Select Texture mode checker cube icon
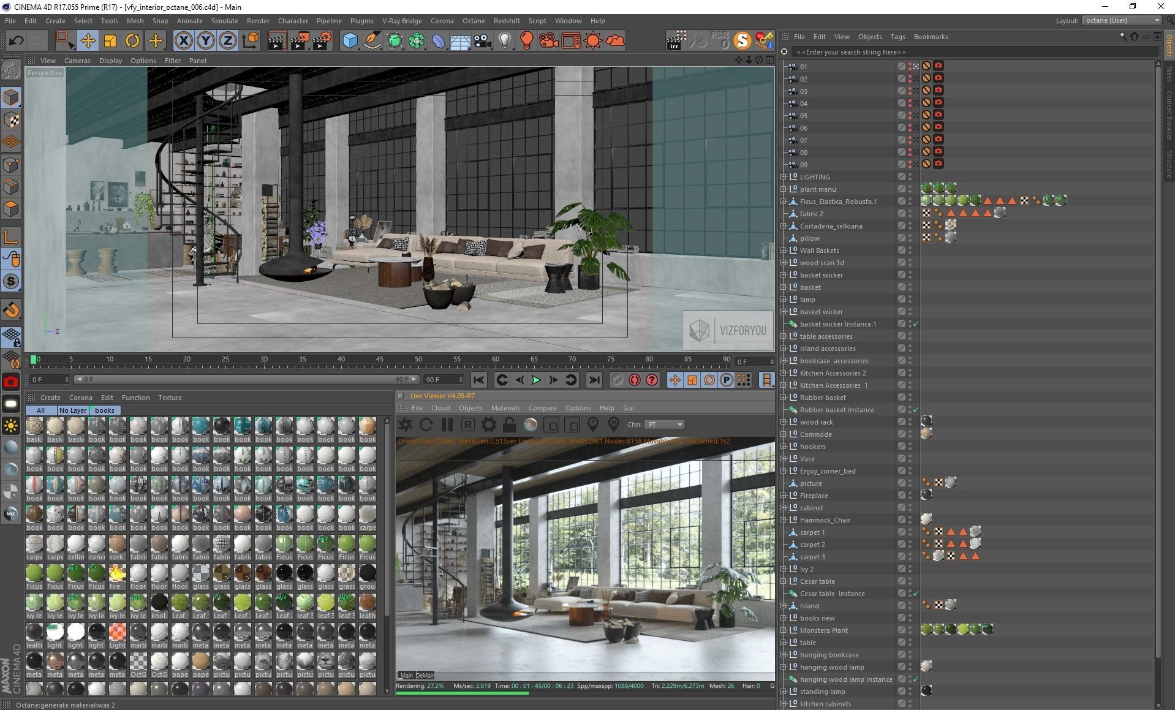Viewport: 1175px width, 710px height. (x=11, y=119)
